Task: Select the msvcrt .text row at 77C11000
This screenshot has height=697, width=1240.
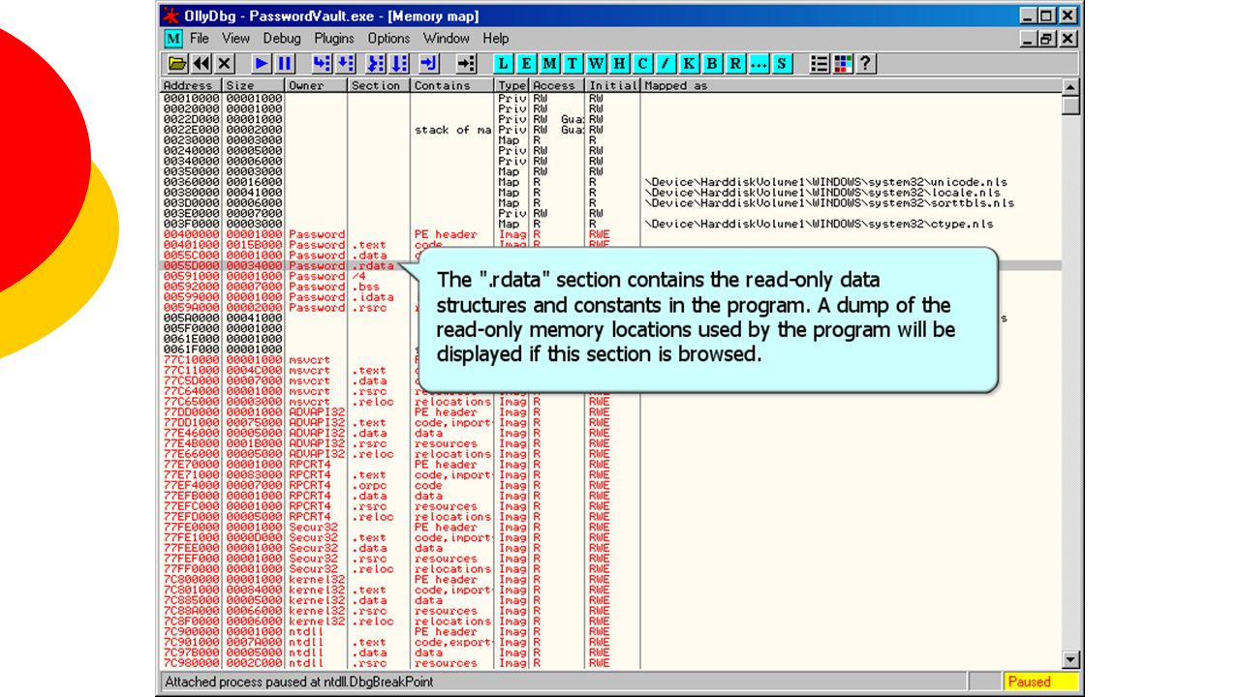Action: pyautogui.click(x=610, y=370)
